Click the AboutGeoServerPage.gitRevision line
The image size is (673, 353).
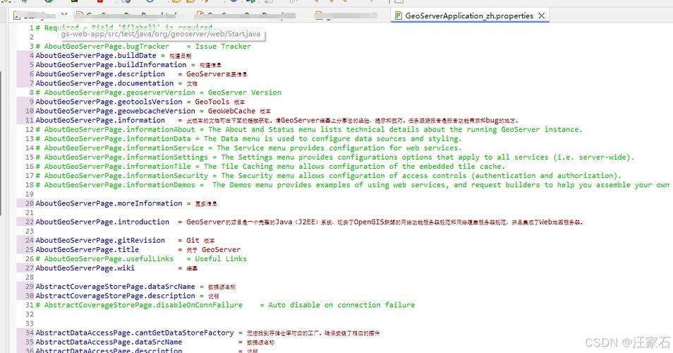pyautogui.click(x=125, y=241)
